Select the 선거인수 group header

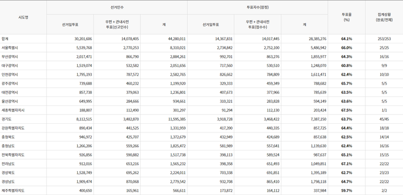point(117,7)
